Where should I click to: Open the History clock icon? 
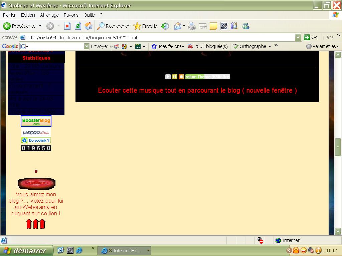pos(165,26)
